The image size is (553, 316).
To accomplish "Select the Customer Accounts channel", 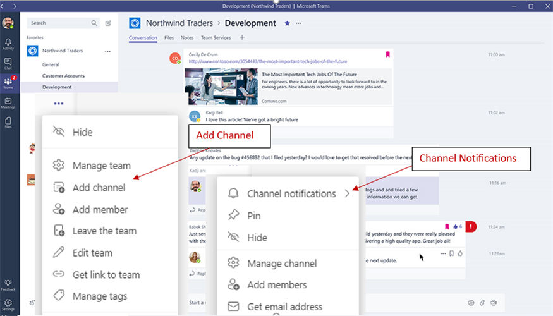I will (63, 76).
